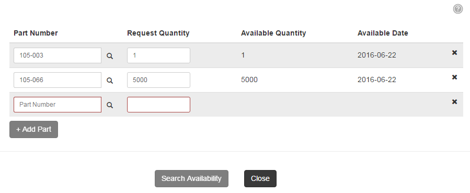Image resolution: width=470 pixels, height=193 pixels.
Task: Search part lookup for 105-066 row
Action: tap(110, 81)
